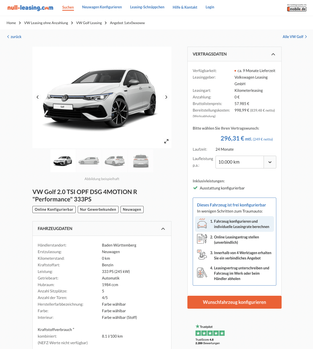The width and height of the screenshot is (313, 349).
Task: Click Abbildung beispielhaft caption
Action: pos(102,179)
